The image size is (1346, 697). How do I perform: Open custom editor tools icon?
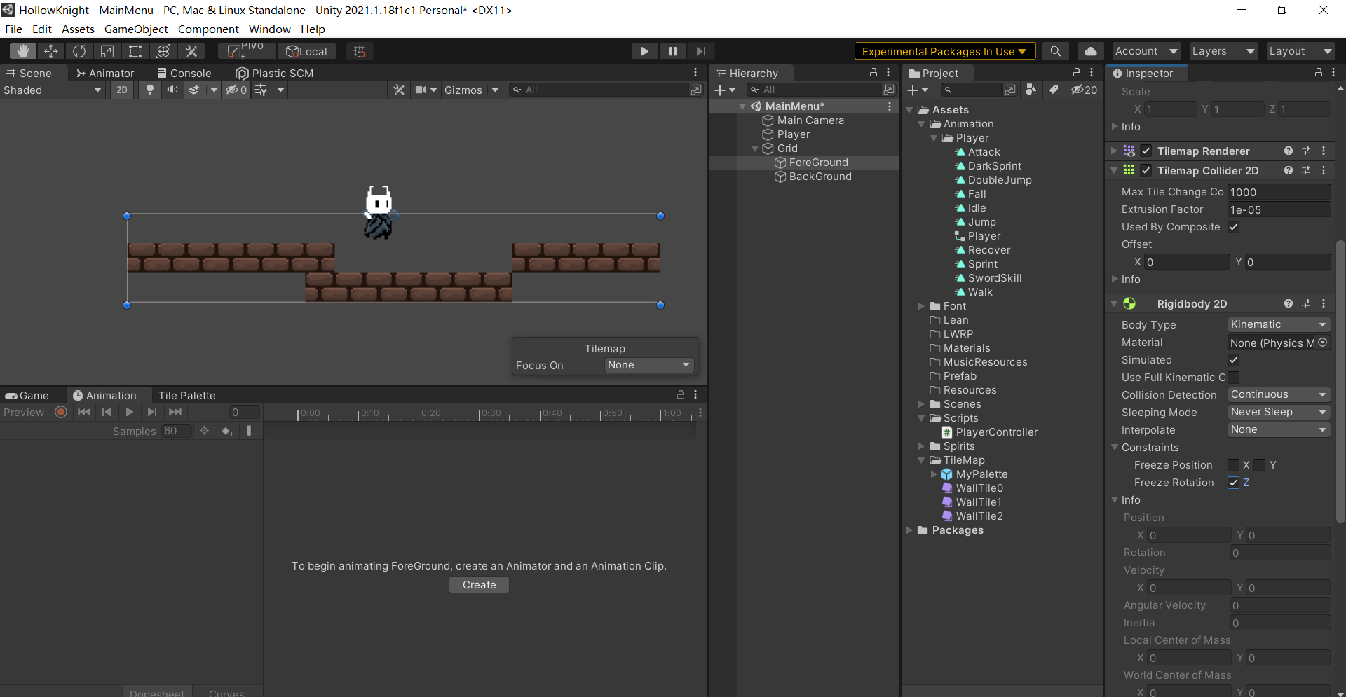point(191,51)
